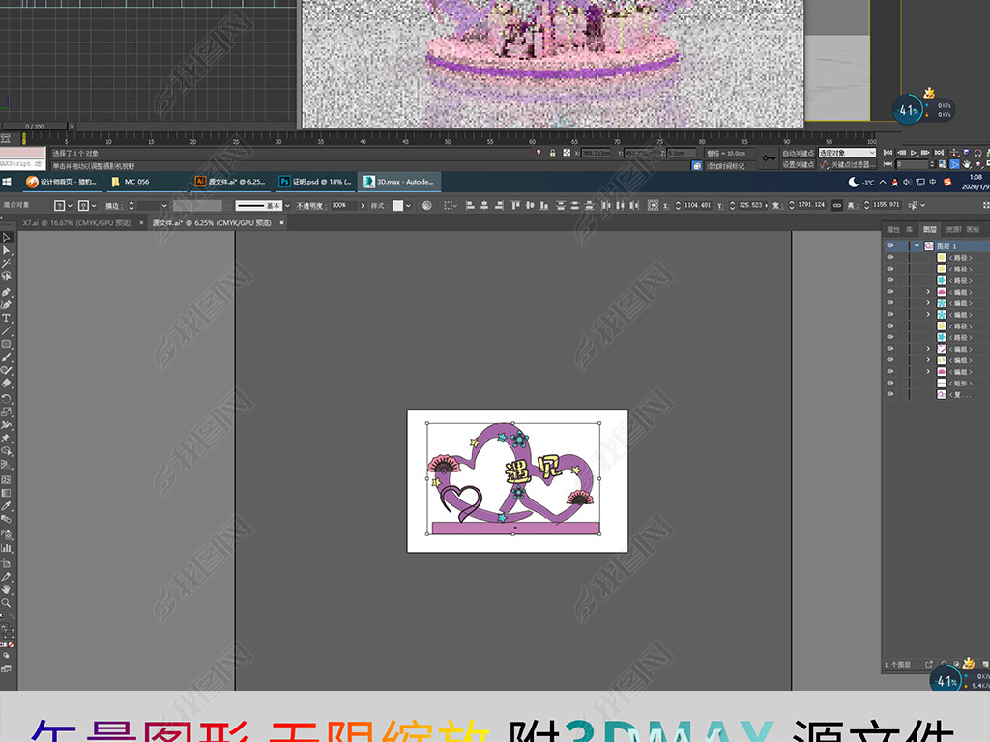Switch to the 源文件.ai document tab
990x742 pixels.
[212, 223]
